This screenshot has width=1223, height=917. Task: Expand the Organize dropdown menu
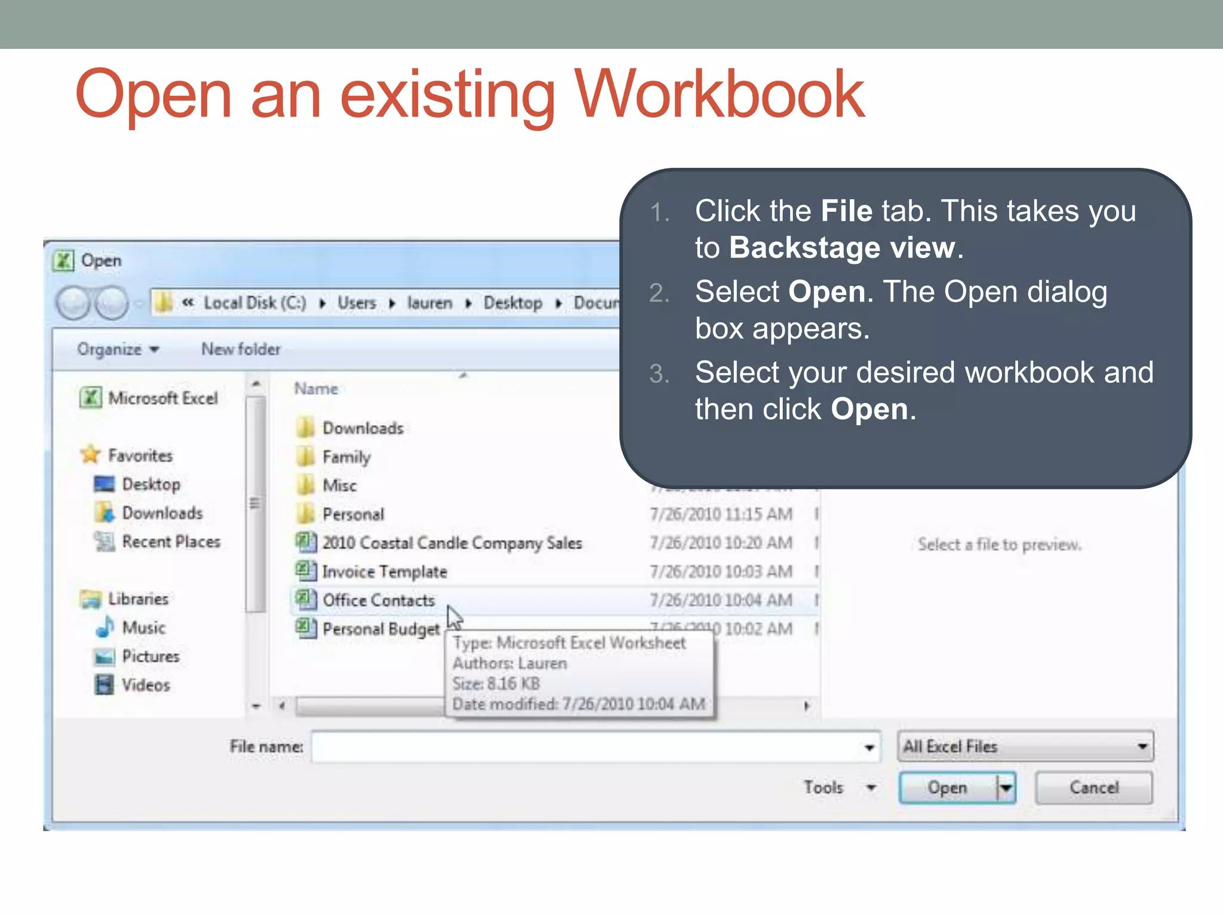118,349
